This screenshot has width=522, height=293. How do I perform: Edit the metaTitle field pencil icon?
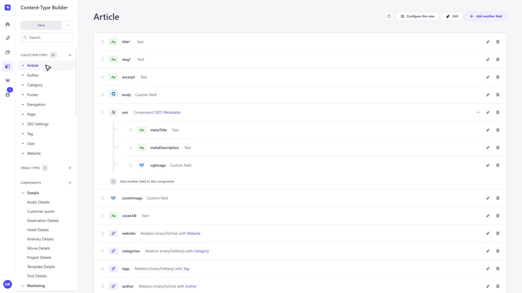[x=488, y=130]
